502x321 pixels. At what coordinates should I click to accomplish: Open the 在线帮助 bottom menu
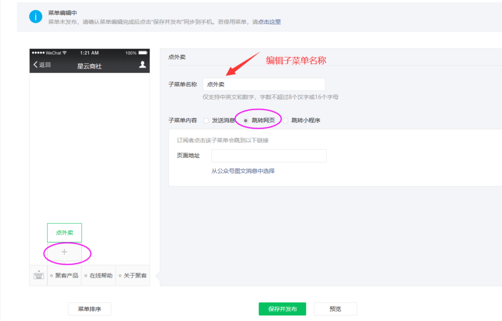99,276
